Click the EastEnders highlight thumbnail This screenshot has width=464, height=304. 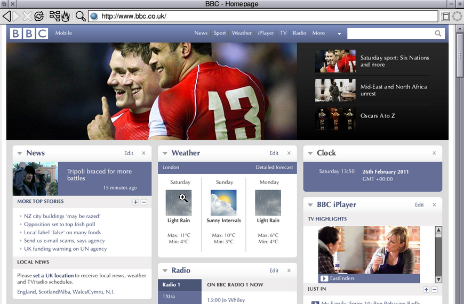(x=369, y=251)
